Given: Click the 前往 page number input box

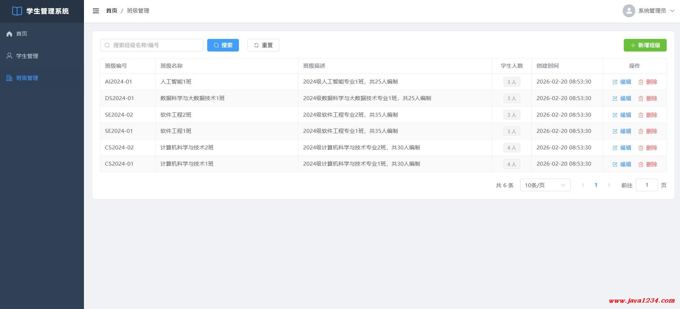Looking at the screenshot, I should (x=646, y=185).
